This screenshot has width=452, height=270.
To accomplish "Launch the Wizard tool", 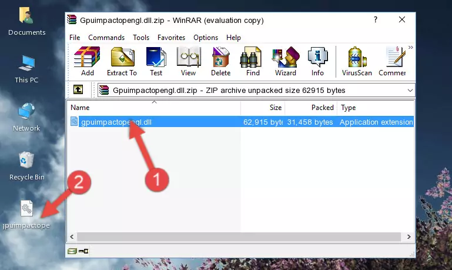I will [x=286, y=61].
